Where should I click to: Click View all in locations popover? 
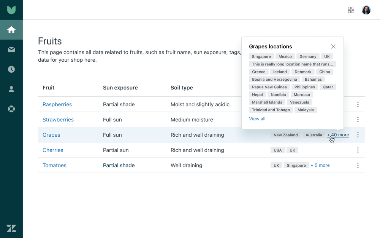point(257,119)
